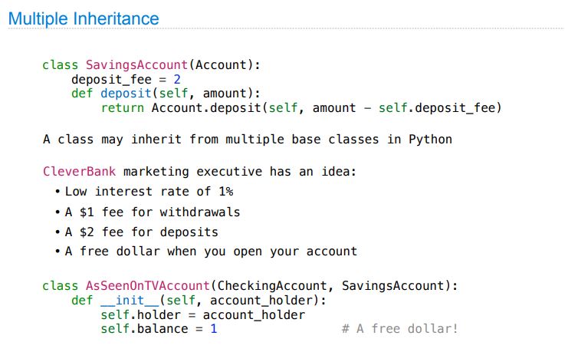Select the deposit_fee = 2 line
Viewport: 578px width, 352px height.
click(x=126, y=80)
